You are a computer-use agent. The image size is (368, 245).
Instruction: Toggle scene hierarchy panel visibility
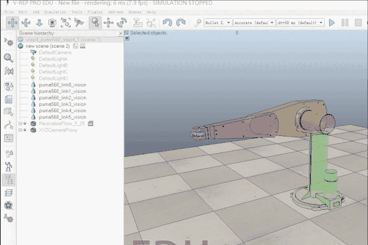click(9, 179)
